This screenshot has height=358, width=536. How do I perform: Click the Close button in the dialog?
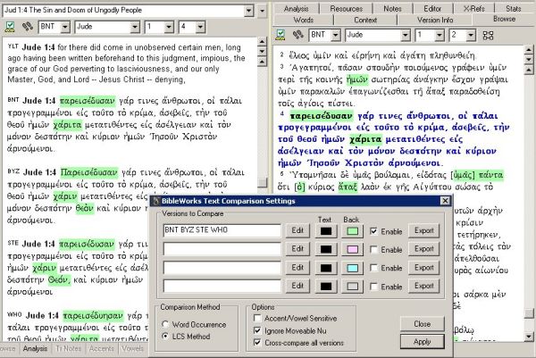[x=423, y=324]
